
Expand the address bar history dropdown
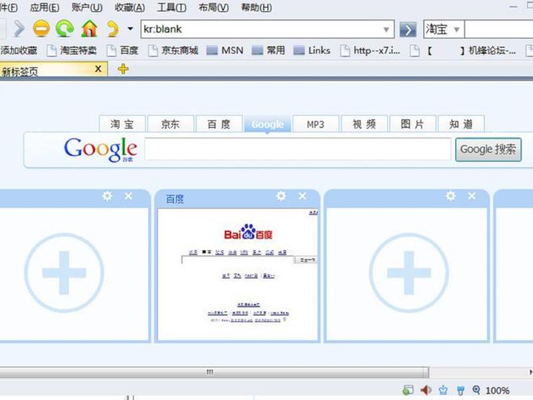(386, 29)
